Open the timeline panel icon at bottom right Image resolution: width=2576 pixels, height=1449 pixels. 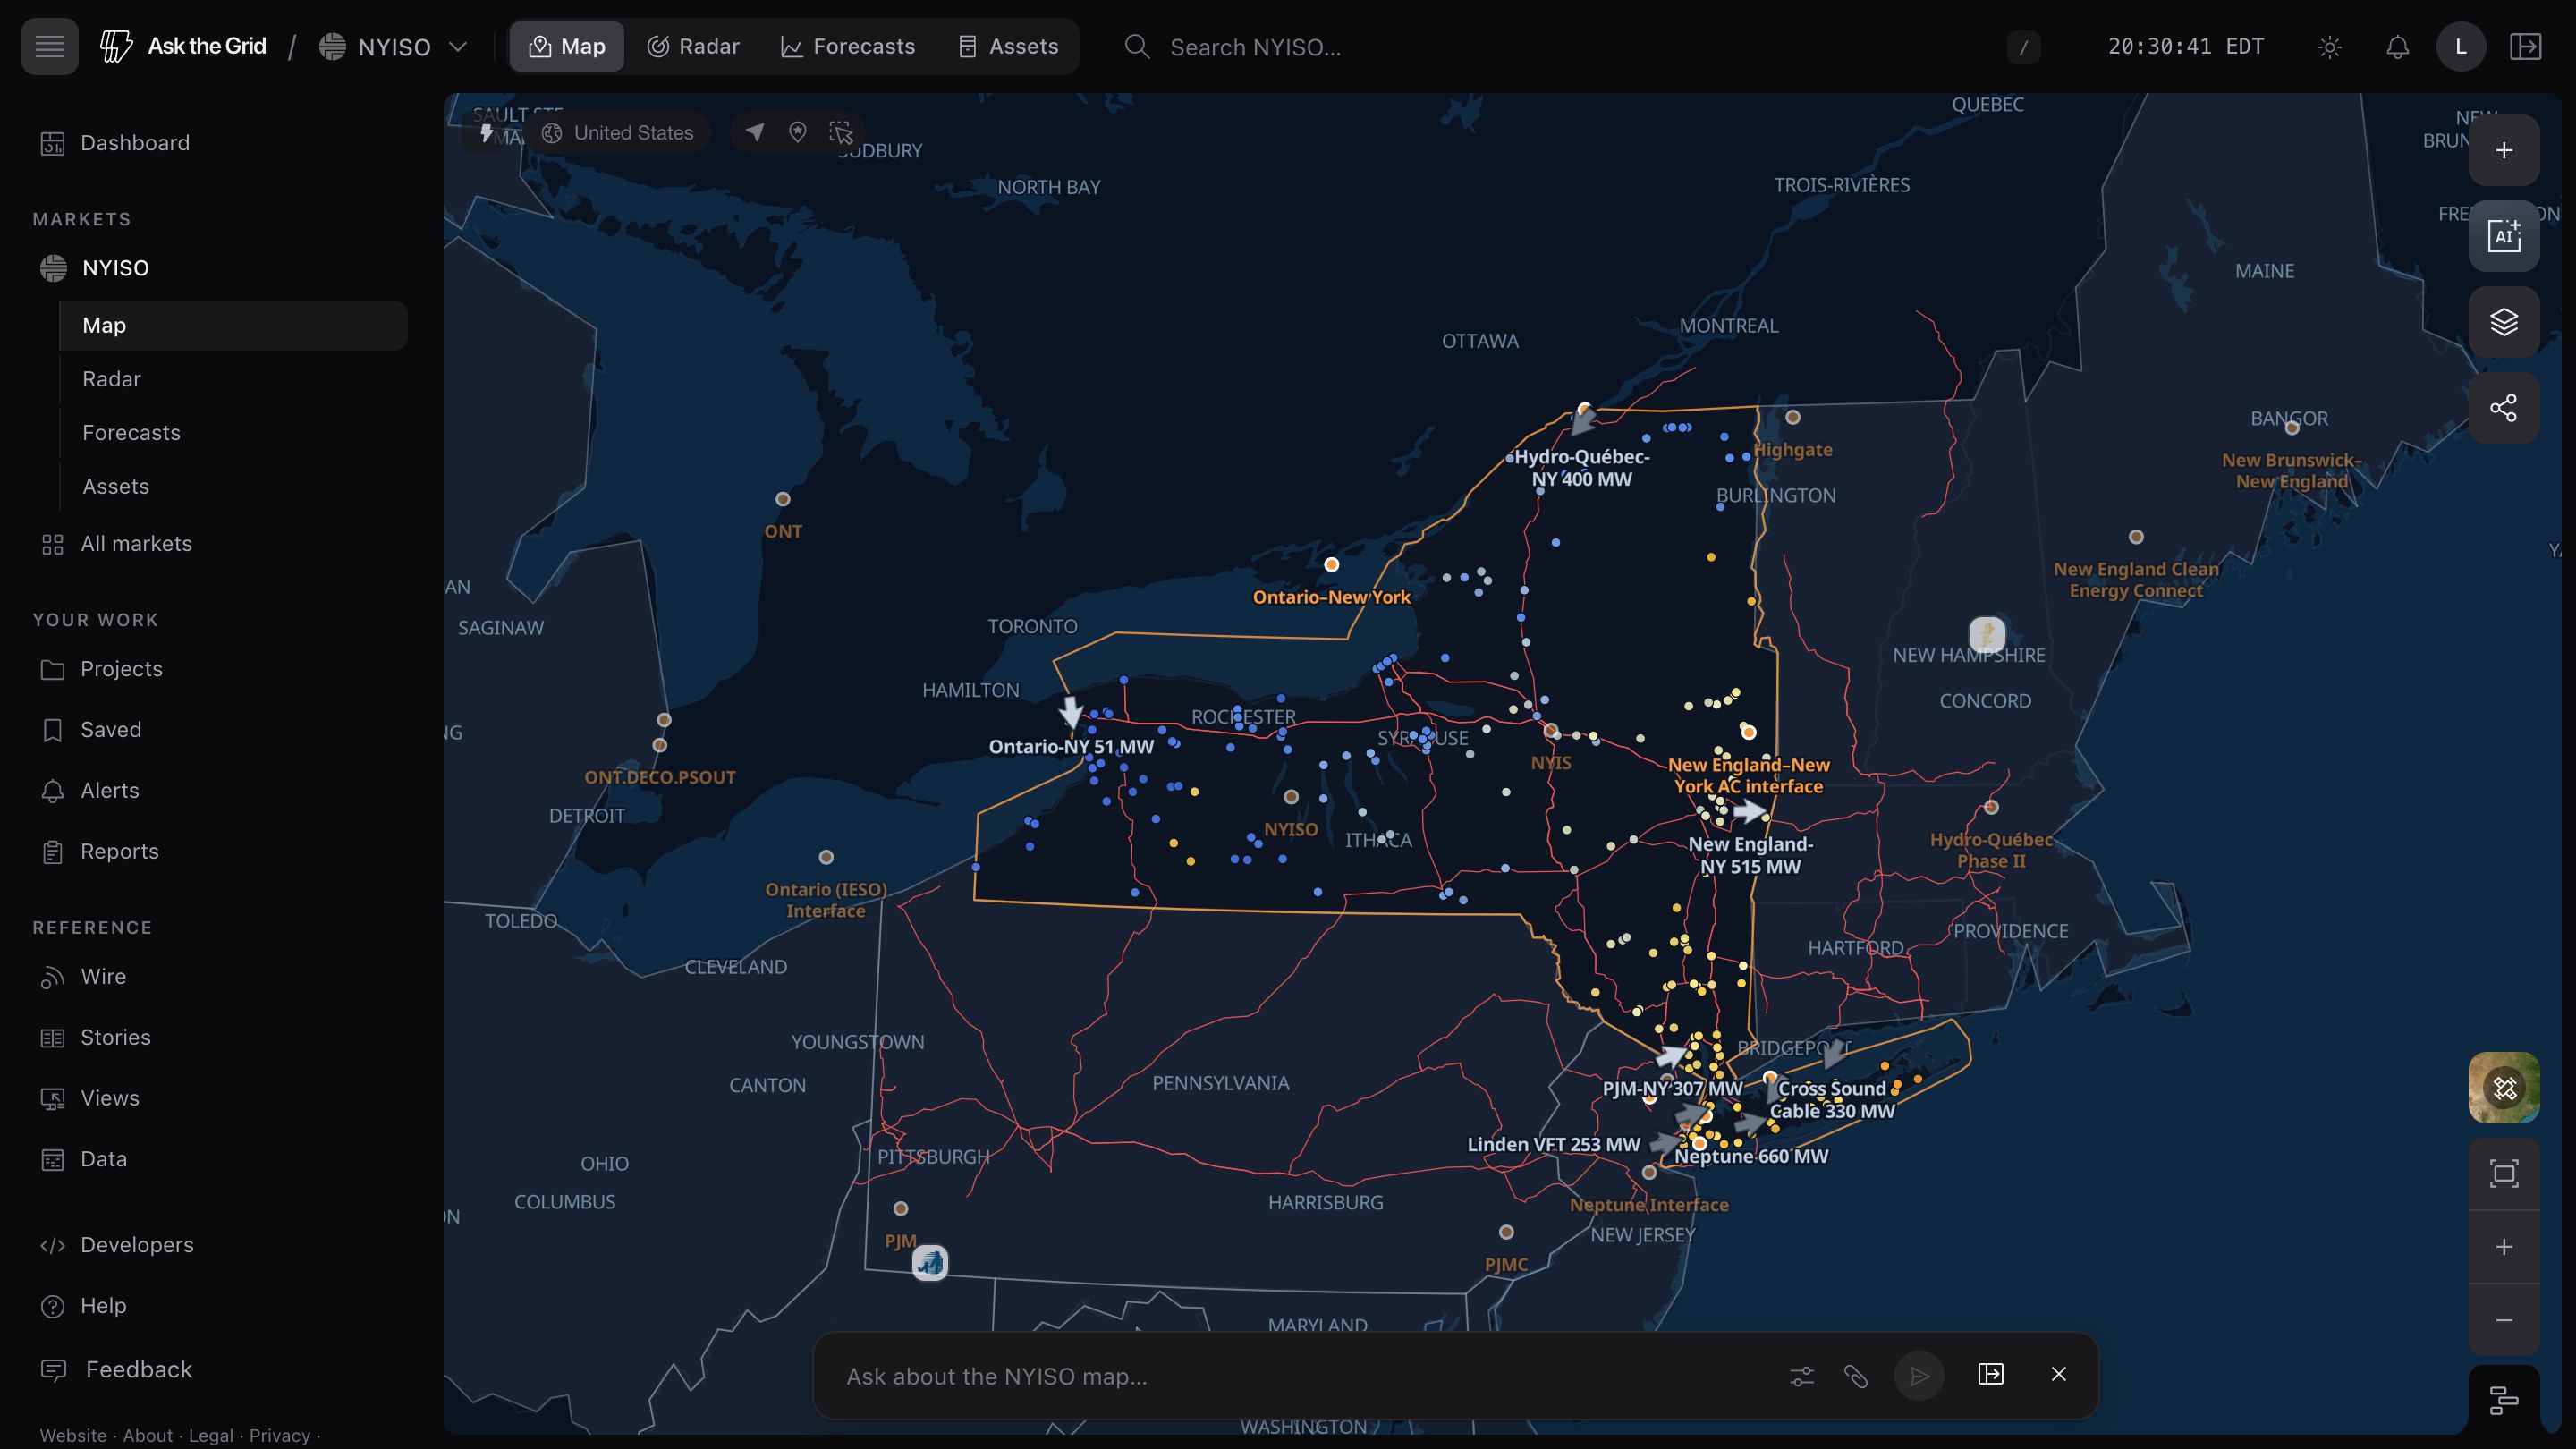point(2504,1400)
